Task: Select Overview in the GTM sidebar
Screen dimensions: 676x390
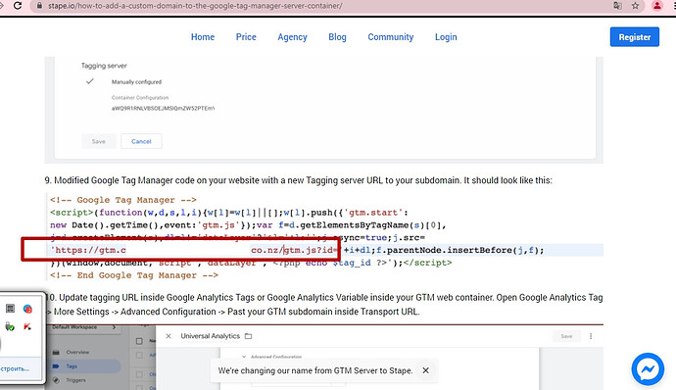Action: (77, 352)
